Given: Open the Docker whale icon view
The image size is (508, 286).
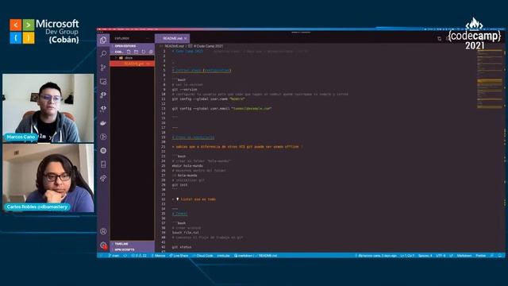Looking at the screenshot, I should [103, 123].
